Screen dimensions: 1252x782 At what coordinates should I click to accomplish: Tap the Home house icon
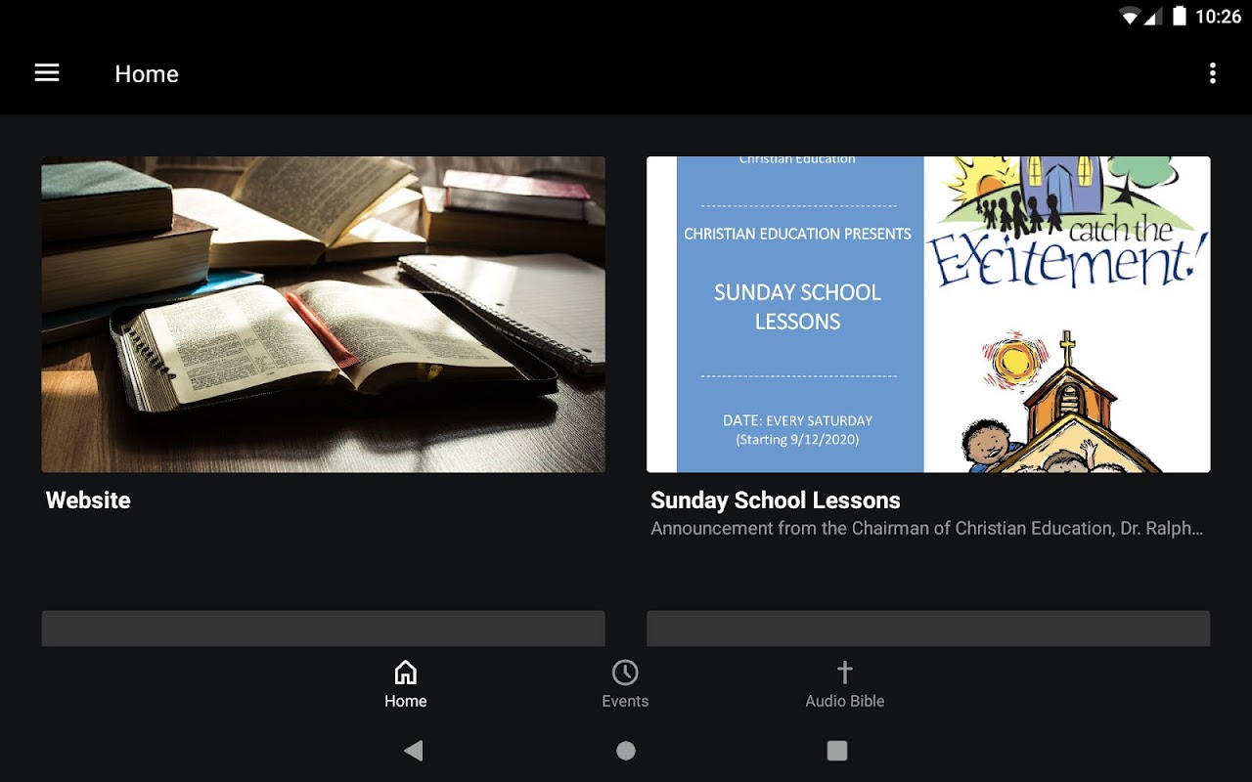[x=405, y=673]
